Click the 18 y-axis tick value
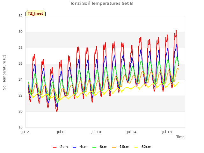This screenshot has width=204, height=153. tap(20, 127)
